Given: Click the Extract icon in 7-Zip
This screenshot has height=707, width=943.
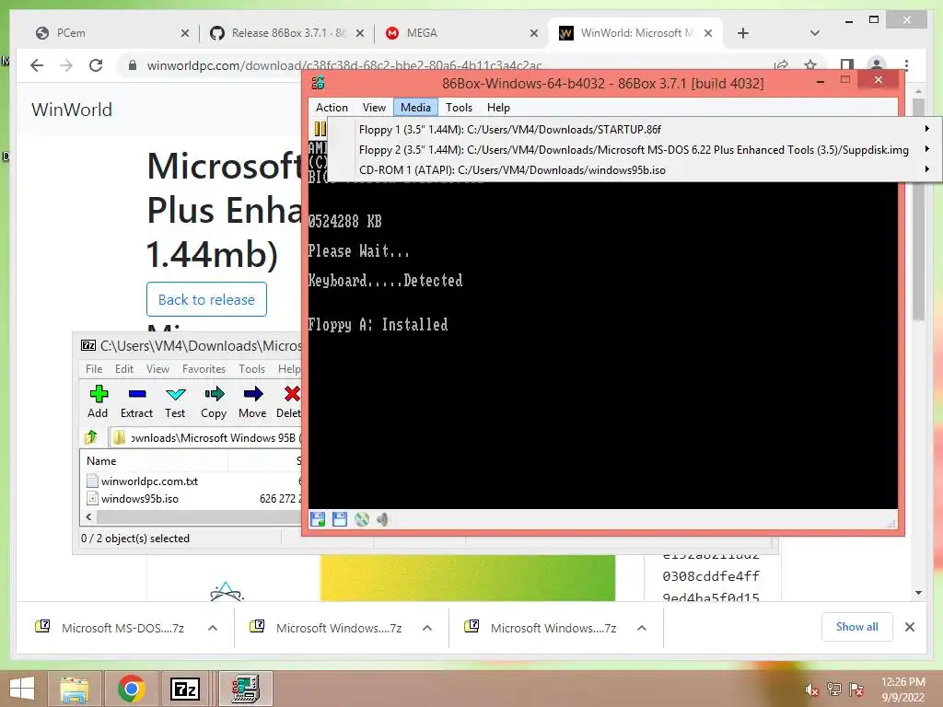Looking at the screenshot, I should pos(137,394).
